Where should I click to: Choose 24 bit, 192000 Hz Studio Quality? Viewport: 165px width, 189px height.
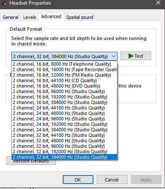point(64,124)
